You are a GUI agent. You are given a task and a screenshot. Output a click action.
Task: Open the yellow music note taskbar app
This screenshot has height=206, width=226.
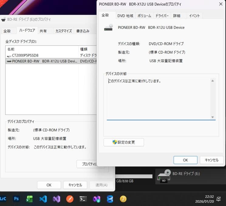[x=123, y=199]
